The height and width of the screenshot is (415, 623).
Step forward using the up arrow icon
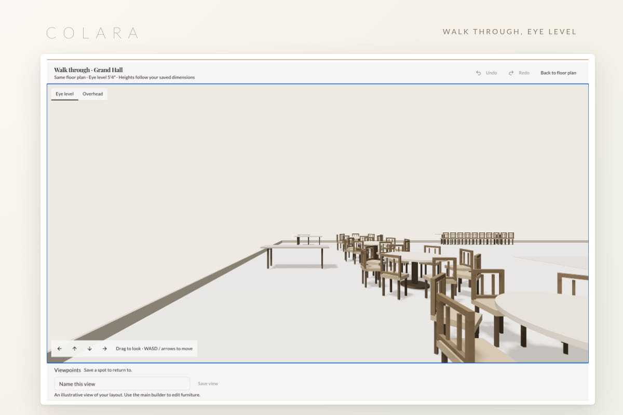75,349
